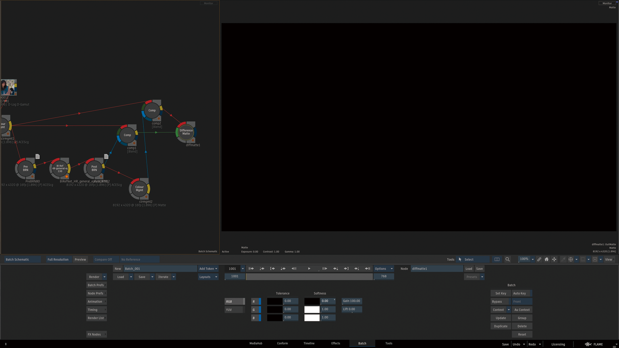The image size is (619, 348).
Task: Click the Duplicate button
Action: click(501, 326)
